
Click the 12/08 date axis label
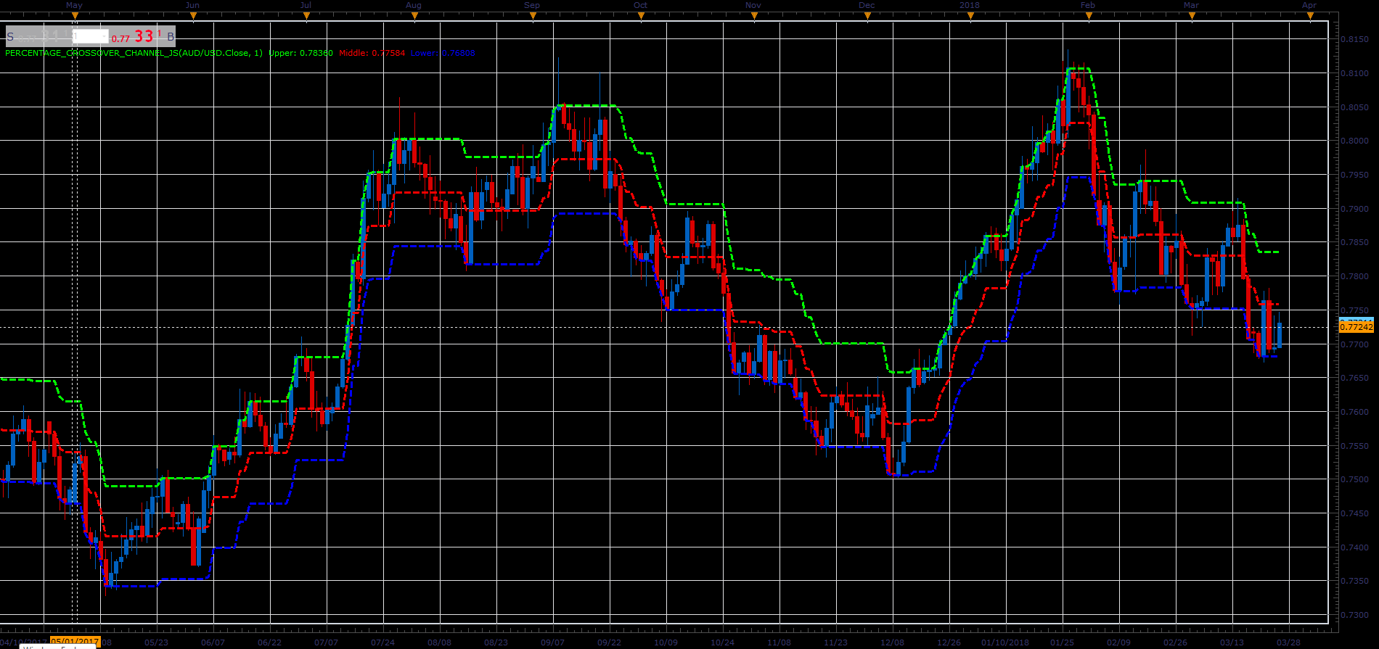(x=892, y=642)
